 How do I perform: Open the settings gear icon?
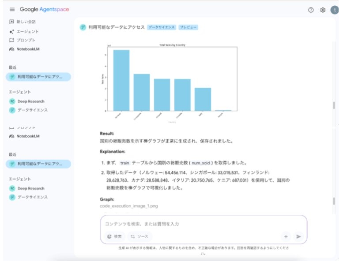click(323, 10)
